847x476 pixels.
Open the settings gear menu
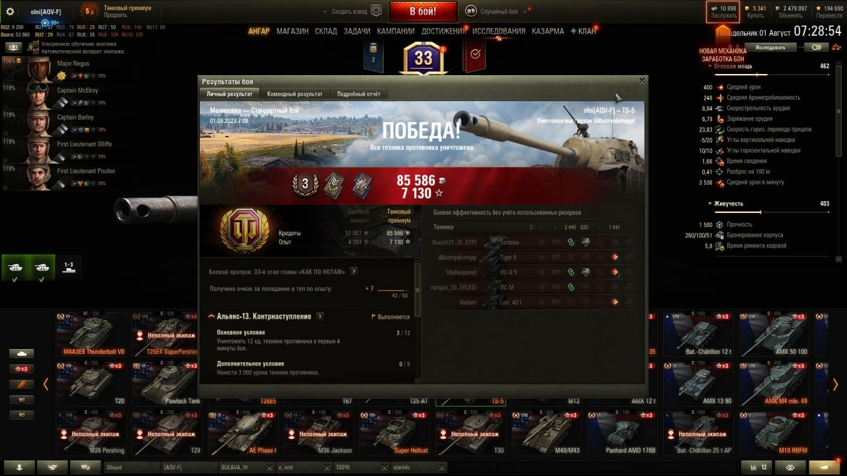click(9, 11)
